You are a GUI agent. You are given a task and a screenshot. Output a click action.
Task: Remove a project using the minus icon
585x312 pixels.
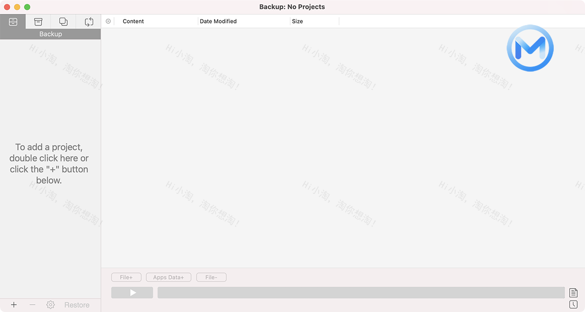click(31, 304)
